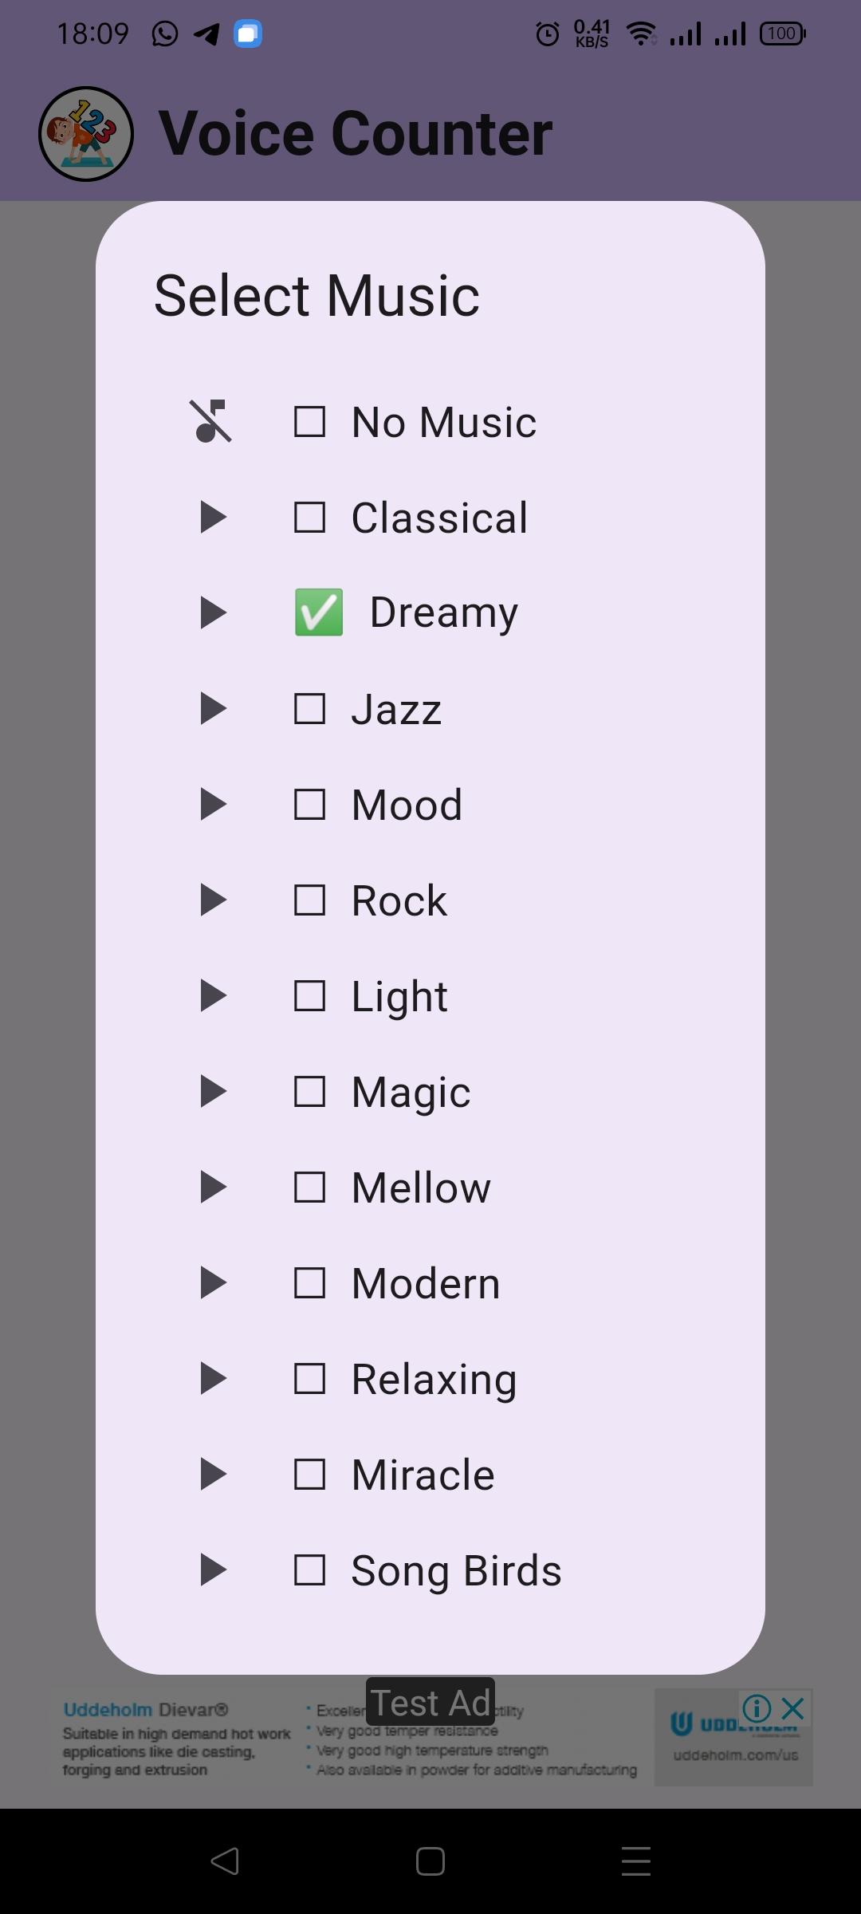Choose the Miracle music label
The height and width of the screenshot is (1914, 861).
click(423, 1475)
